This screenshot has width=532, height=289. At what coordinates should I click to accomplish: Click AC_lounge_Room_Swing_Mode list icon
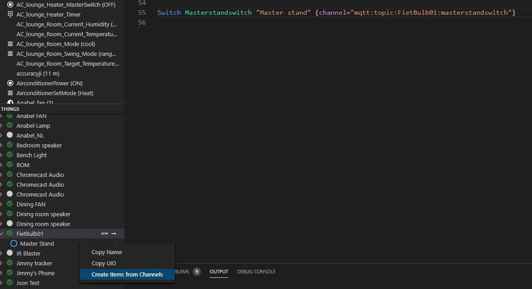click(10, 54)
